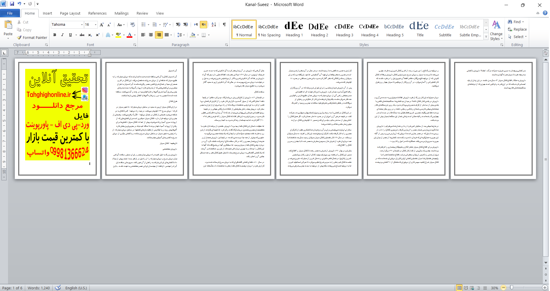Click Sort A-Z icon
Viewport: 550px width, 291px height.
[214, 25]
